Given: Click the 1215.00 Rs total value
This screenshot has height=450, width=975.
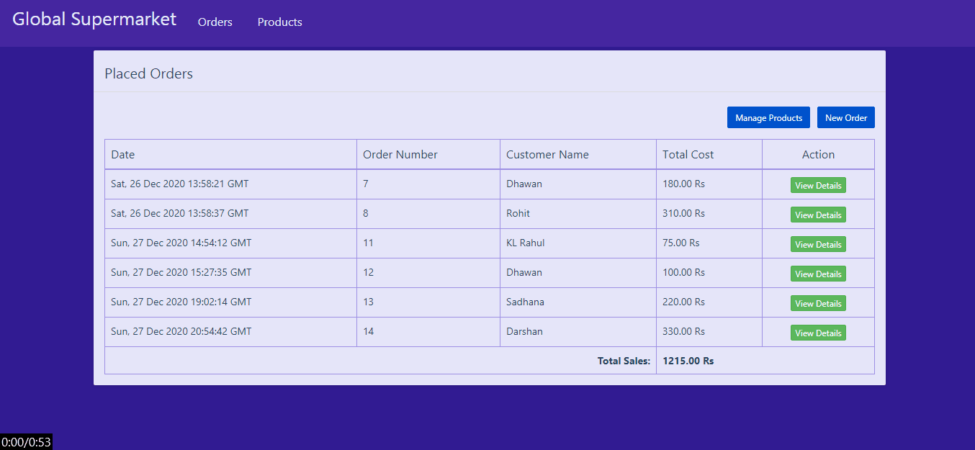Looking at the screenshot, I should [x=688, y=361].
